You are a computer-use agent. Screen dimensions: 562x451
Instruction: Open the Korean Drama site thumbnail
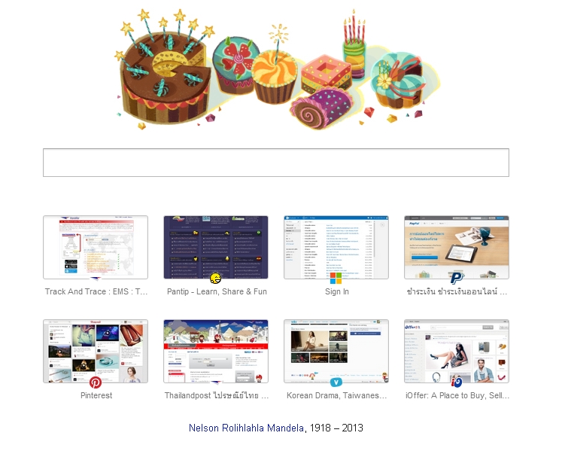(336, 352)
